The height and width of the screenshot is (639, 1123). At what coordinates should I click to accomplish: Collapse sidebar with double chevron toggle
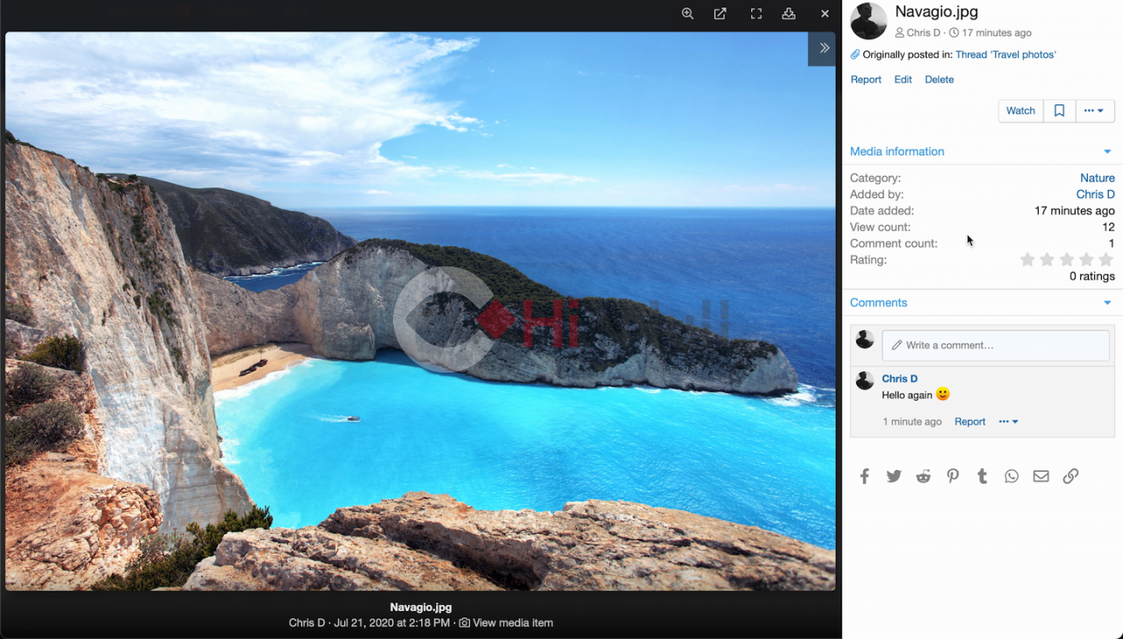click(x=824, y=48)
